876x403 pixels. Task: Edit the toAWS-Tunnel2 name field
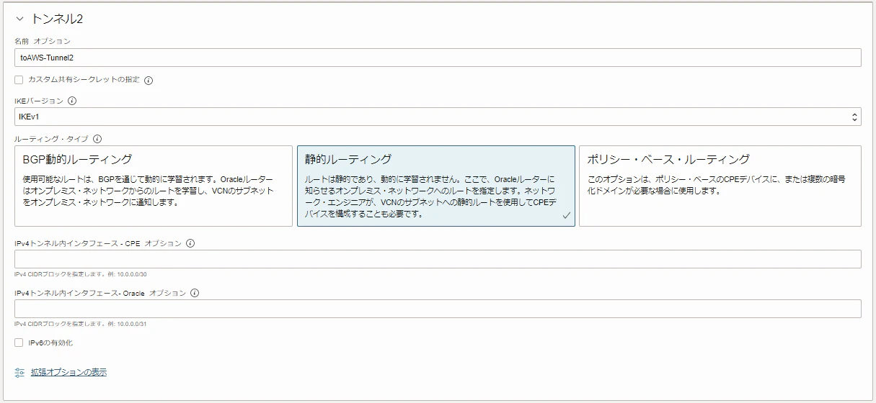click(x=438, y=58)
